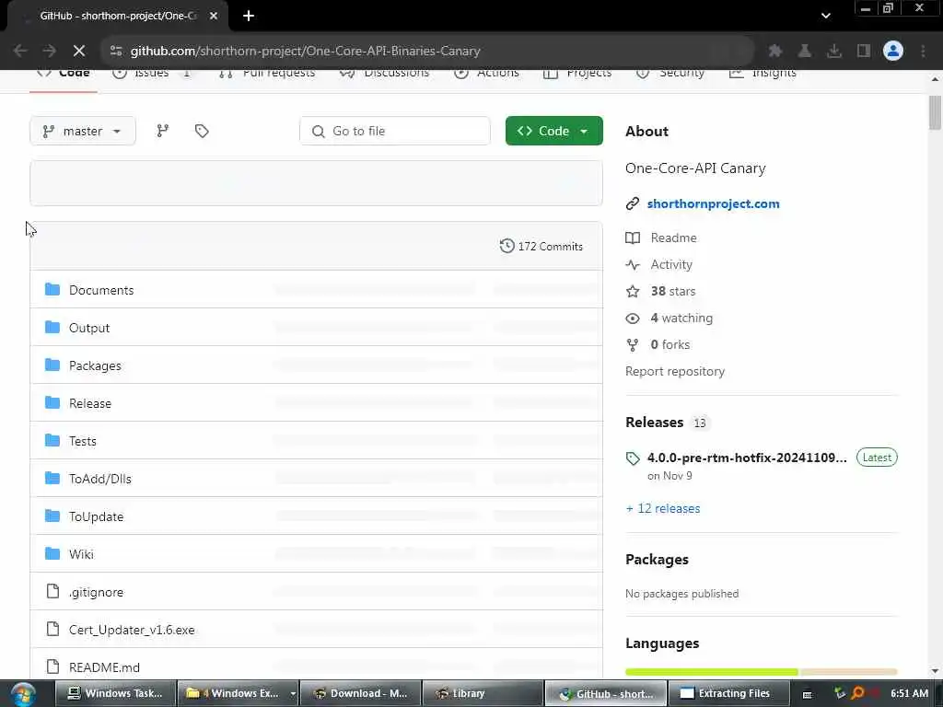
Task: Switch to the Discussions tab
Action: (385, 74)
